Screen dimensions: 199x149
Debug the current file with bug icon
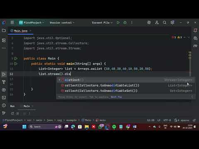click(125, 22)
